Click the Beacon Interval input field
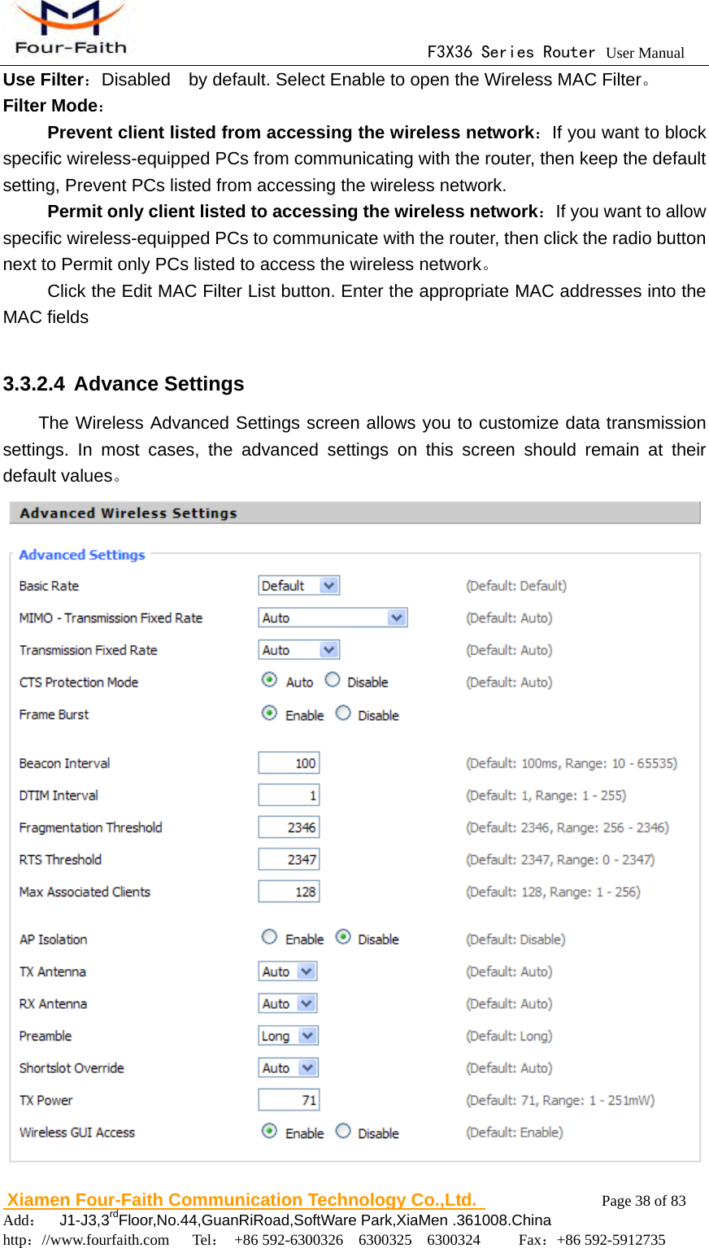The width and height of the screenshot is (709, 1248). pos(289,761)
